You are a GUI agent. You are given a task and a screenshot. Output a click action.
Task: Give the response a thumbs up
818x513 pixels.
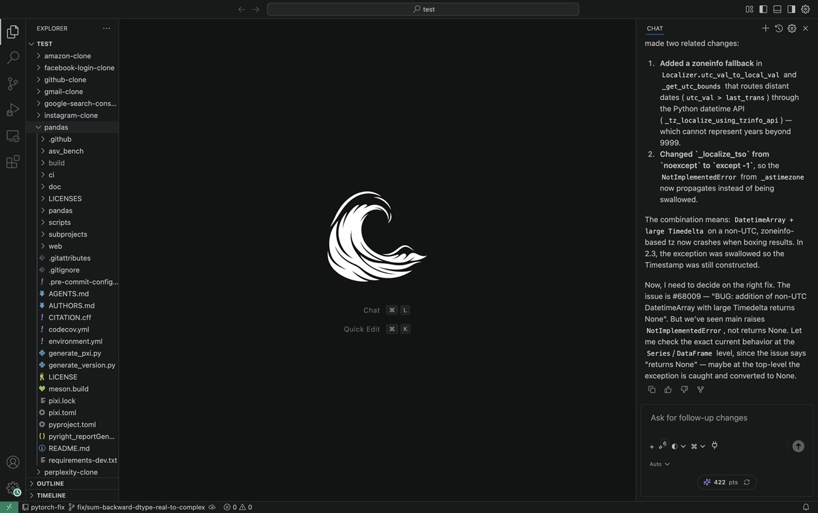[668, 389]
